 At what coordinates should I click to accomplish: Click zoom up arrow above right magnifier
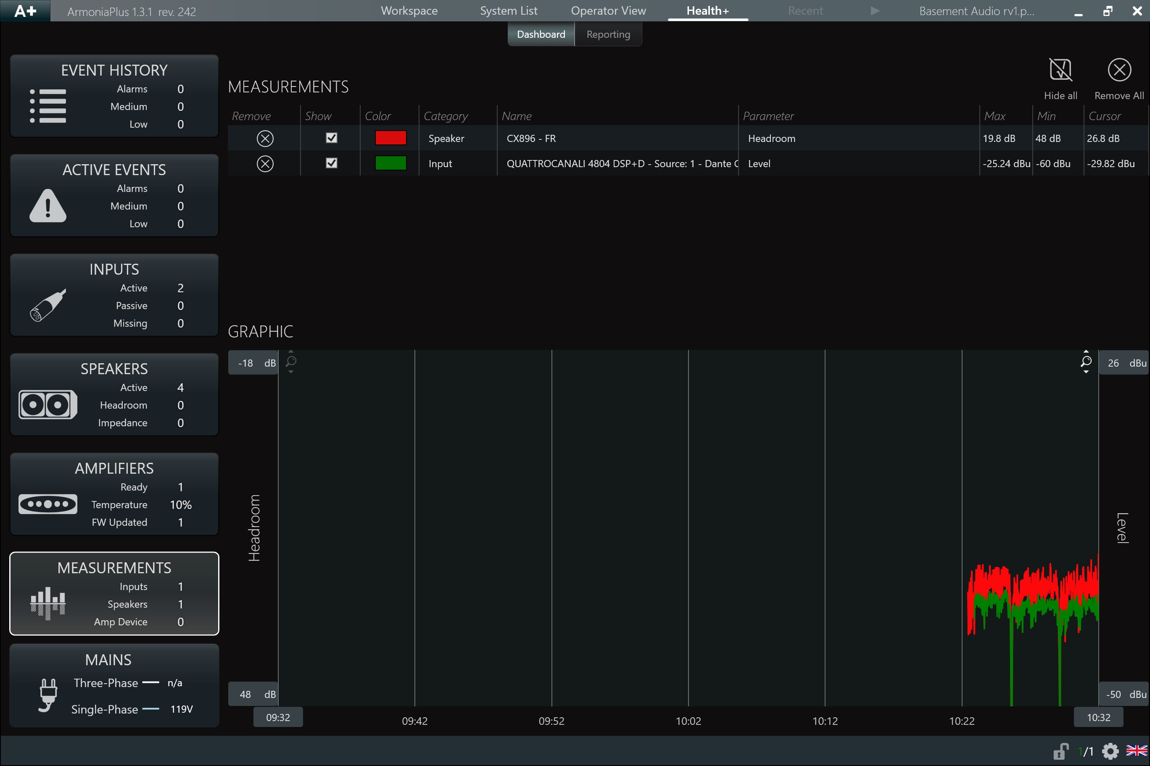tap(1086, 351)
